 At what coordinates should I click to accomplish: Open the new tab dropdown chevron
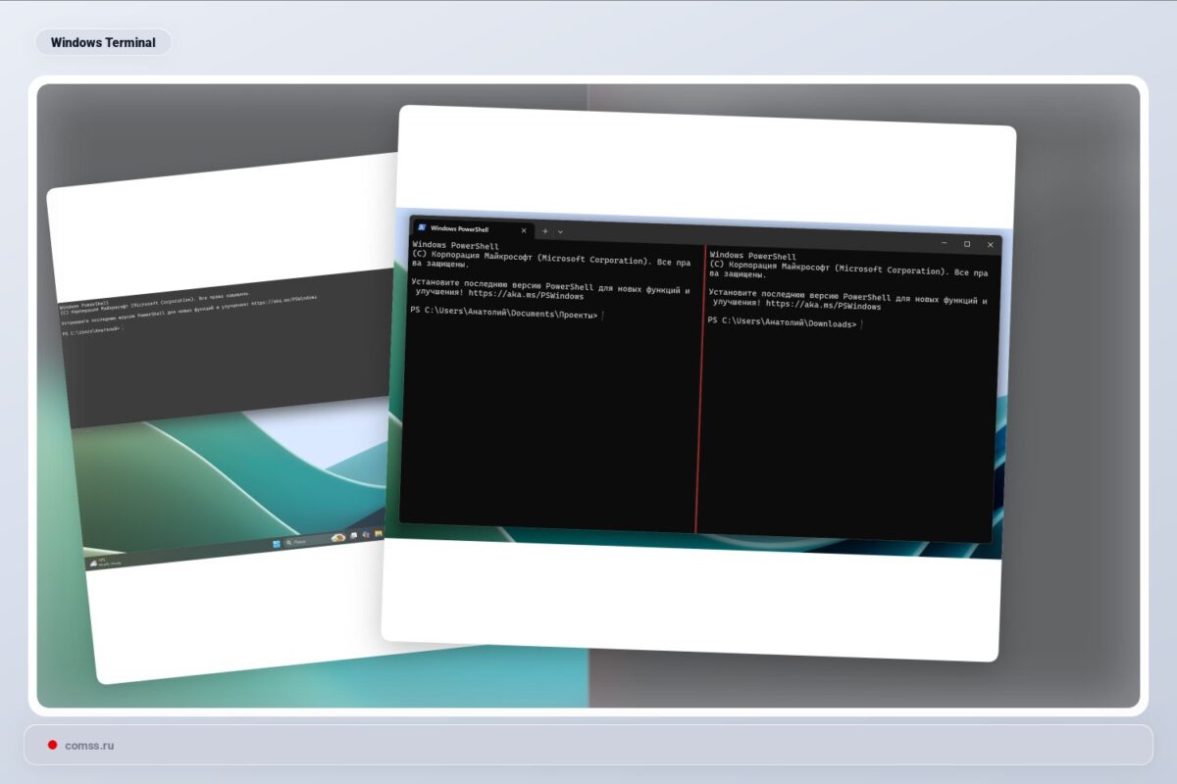(x=559, y=231)
